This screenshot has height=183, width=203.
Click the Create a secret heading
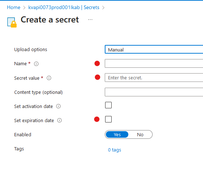tap(50, 20)
